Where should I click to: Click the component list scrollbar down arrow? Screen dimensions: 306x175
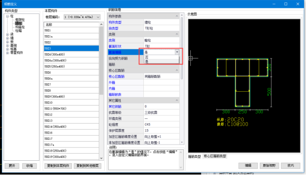[101, 158]
